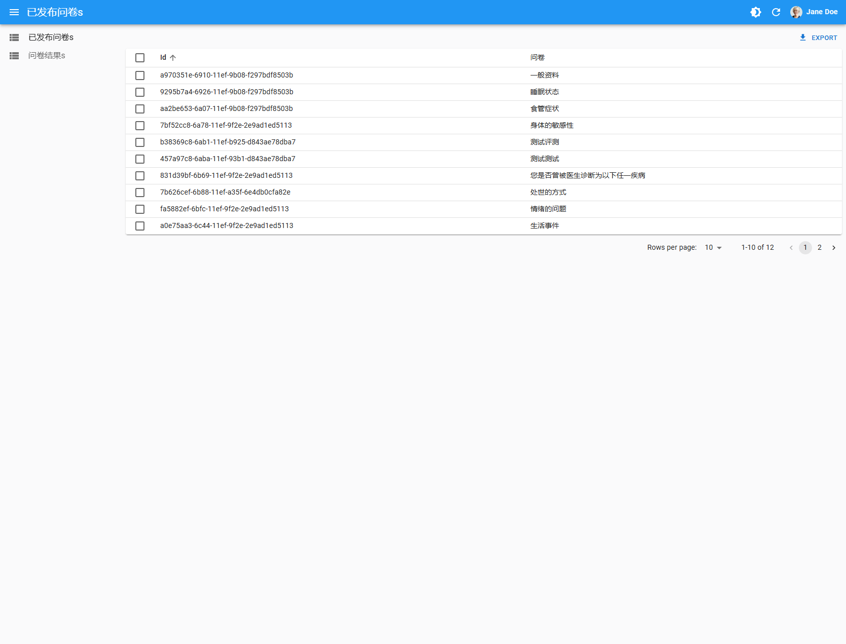This screenshot has width=846, height=644.
Task: Check the box for the 睡眠状态 row
Action: pyautogui.click(x=140, y=92)
